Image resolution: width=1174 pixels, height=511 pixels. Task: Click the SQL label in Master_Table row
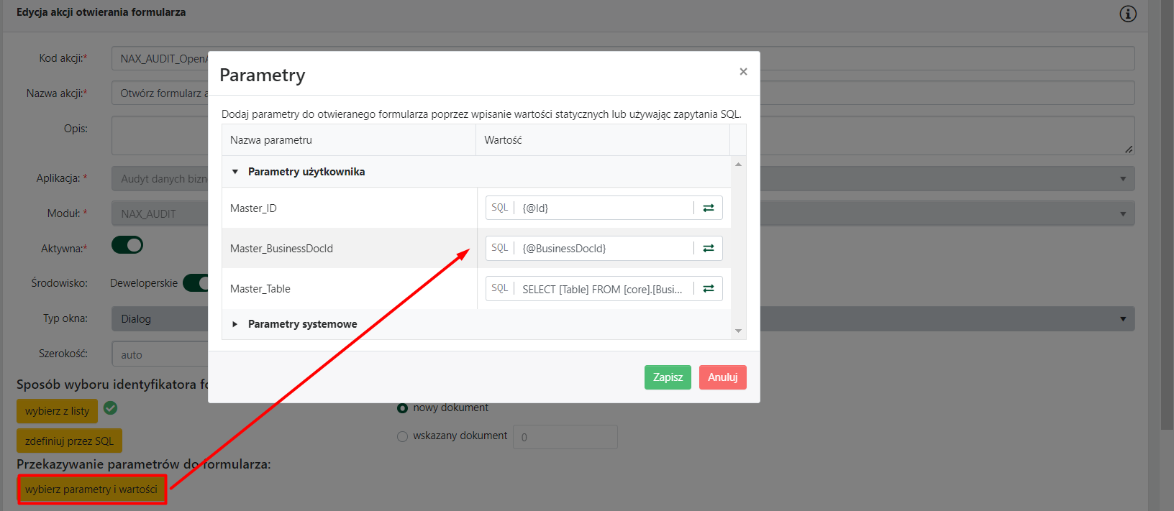click(500, 288)
